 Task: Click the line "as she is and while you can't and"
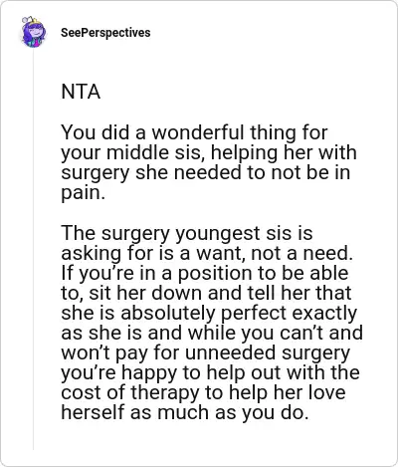(x=212, y=333)
